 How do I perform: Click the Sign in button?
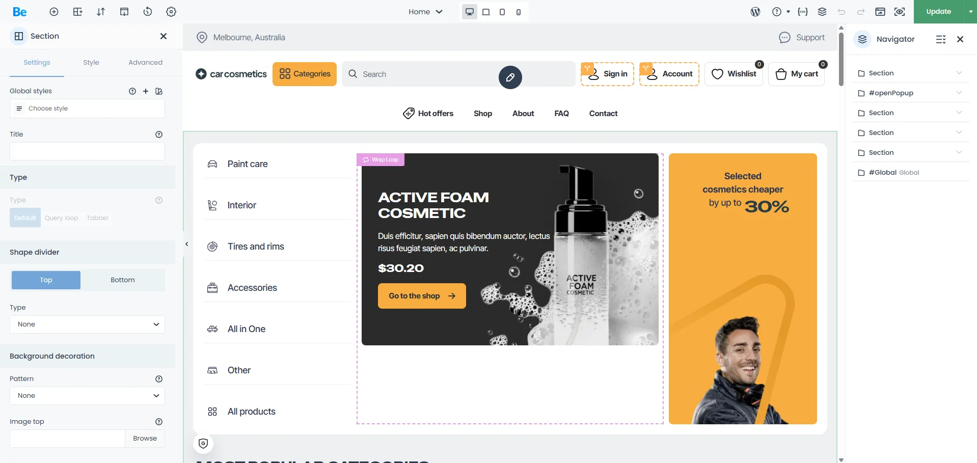click(608, 74)
